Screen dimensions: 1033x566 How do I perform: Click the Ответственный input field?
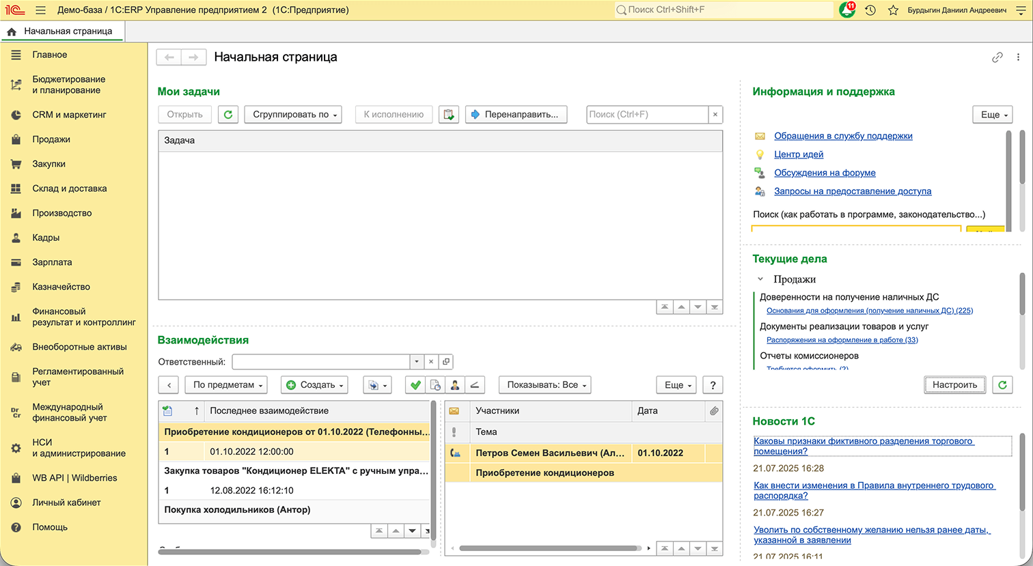[321, 361]
